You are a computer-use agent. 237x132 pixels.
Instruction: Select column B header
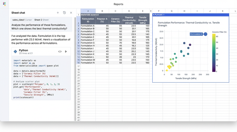pos(102,11)
